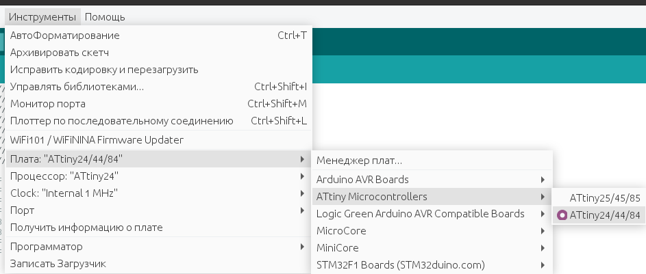Launch Монитор порта
This screenshot has width=646, height=274.
48,104
